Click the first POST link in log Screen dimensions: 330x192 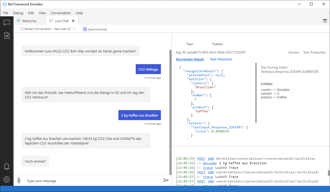tap(201, 159)
